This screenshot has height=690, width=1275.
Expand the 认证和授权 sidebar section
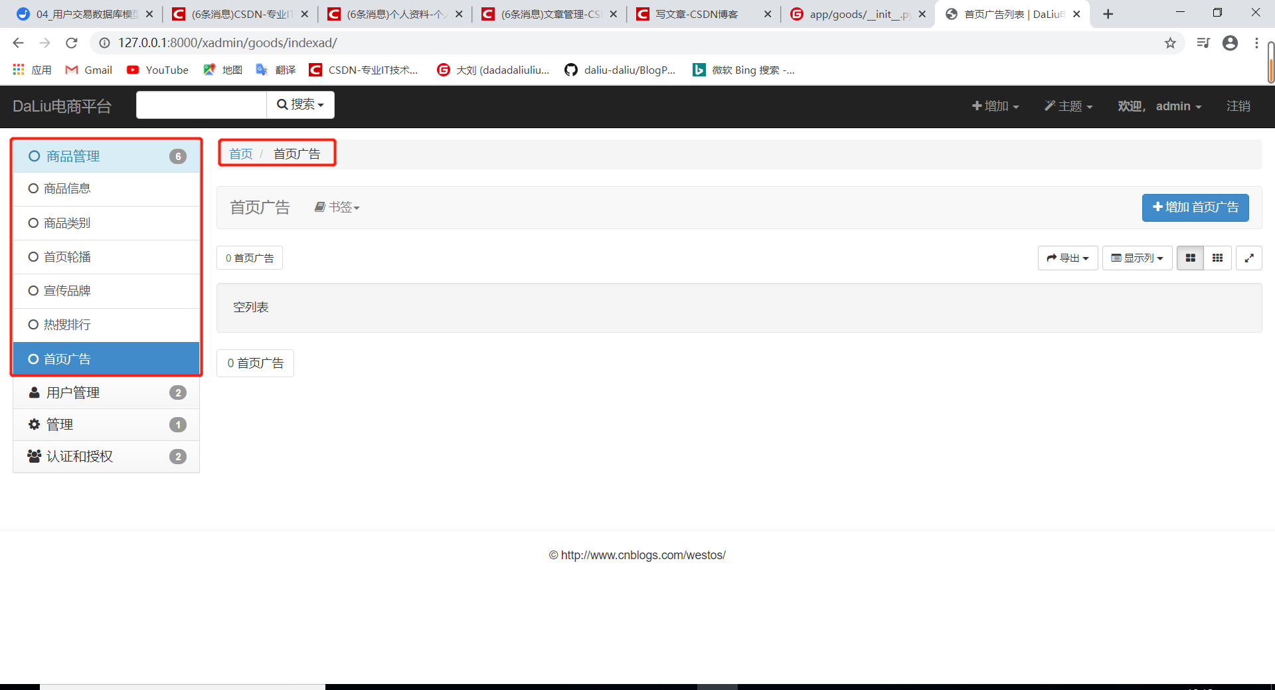106,456
